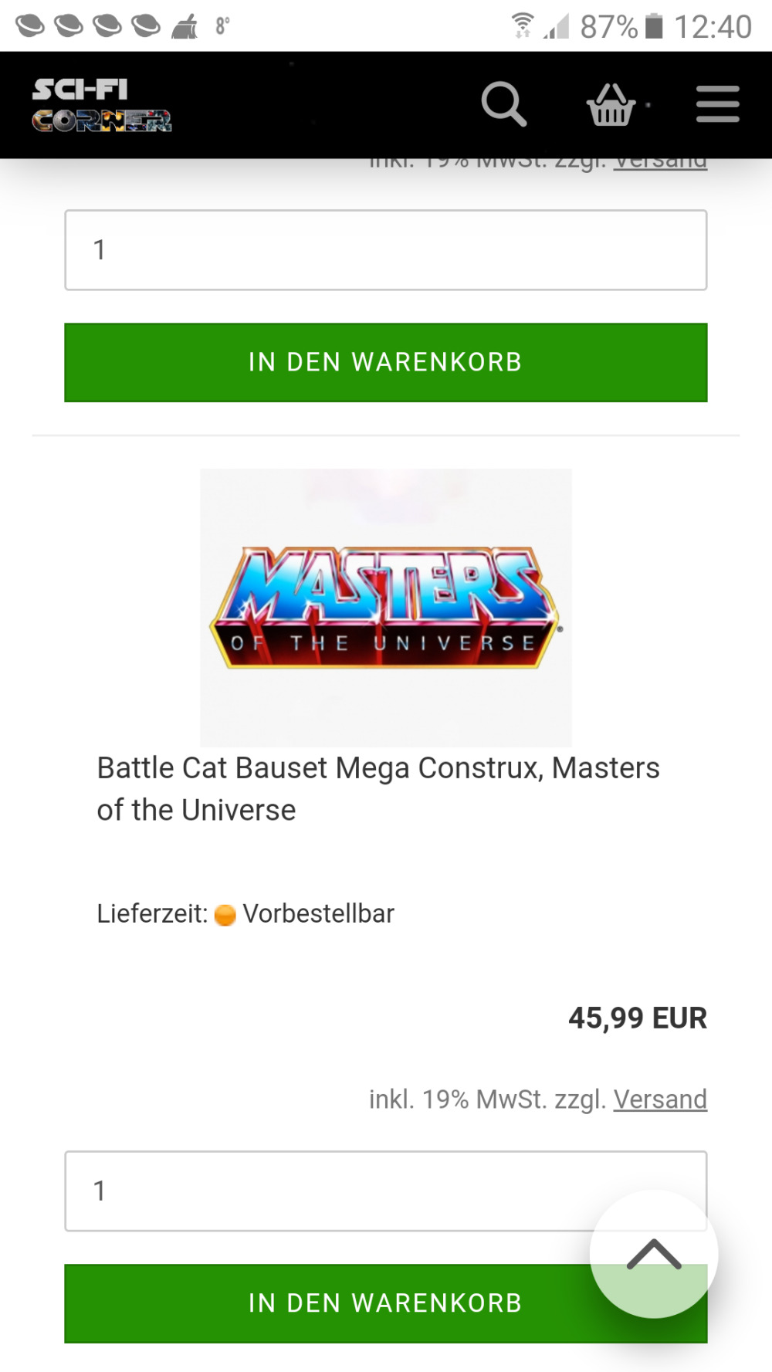The image size is (772, 1372).
Task: Tap the battery status icon
Action: tap(654, 26)
